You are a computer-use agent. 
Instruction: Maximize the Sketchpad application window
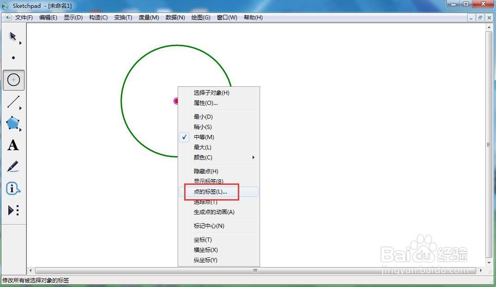point(466,4)
